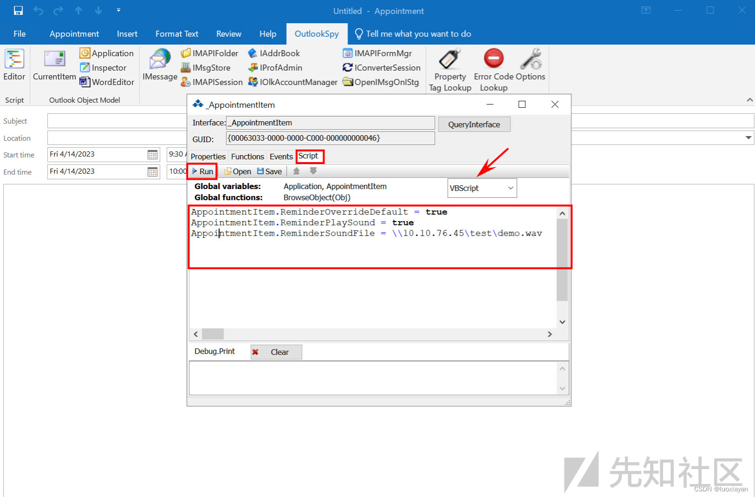The height and width of the screenshot is (497, 755).
Task: Maximize the _AppointmentItem dialog
Action: pos(522,105)
